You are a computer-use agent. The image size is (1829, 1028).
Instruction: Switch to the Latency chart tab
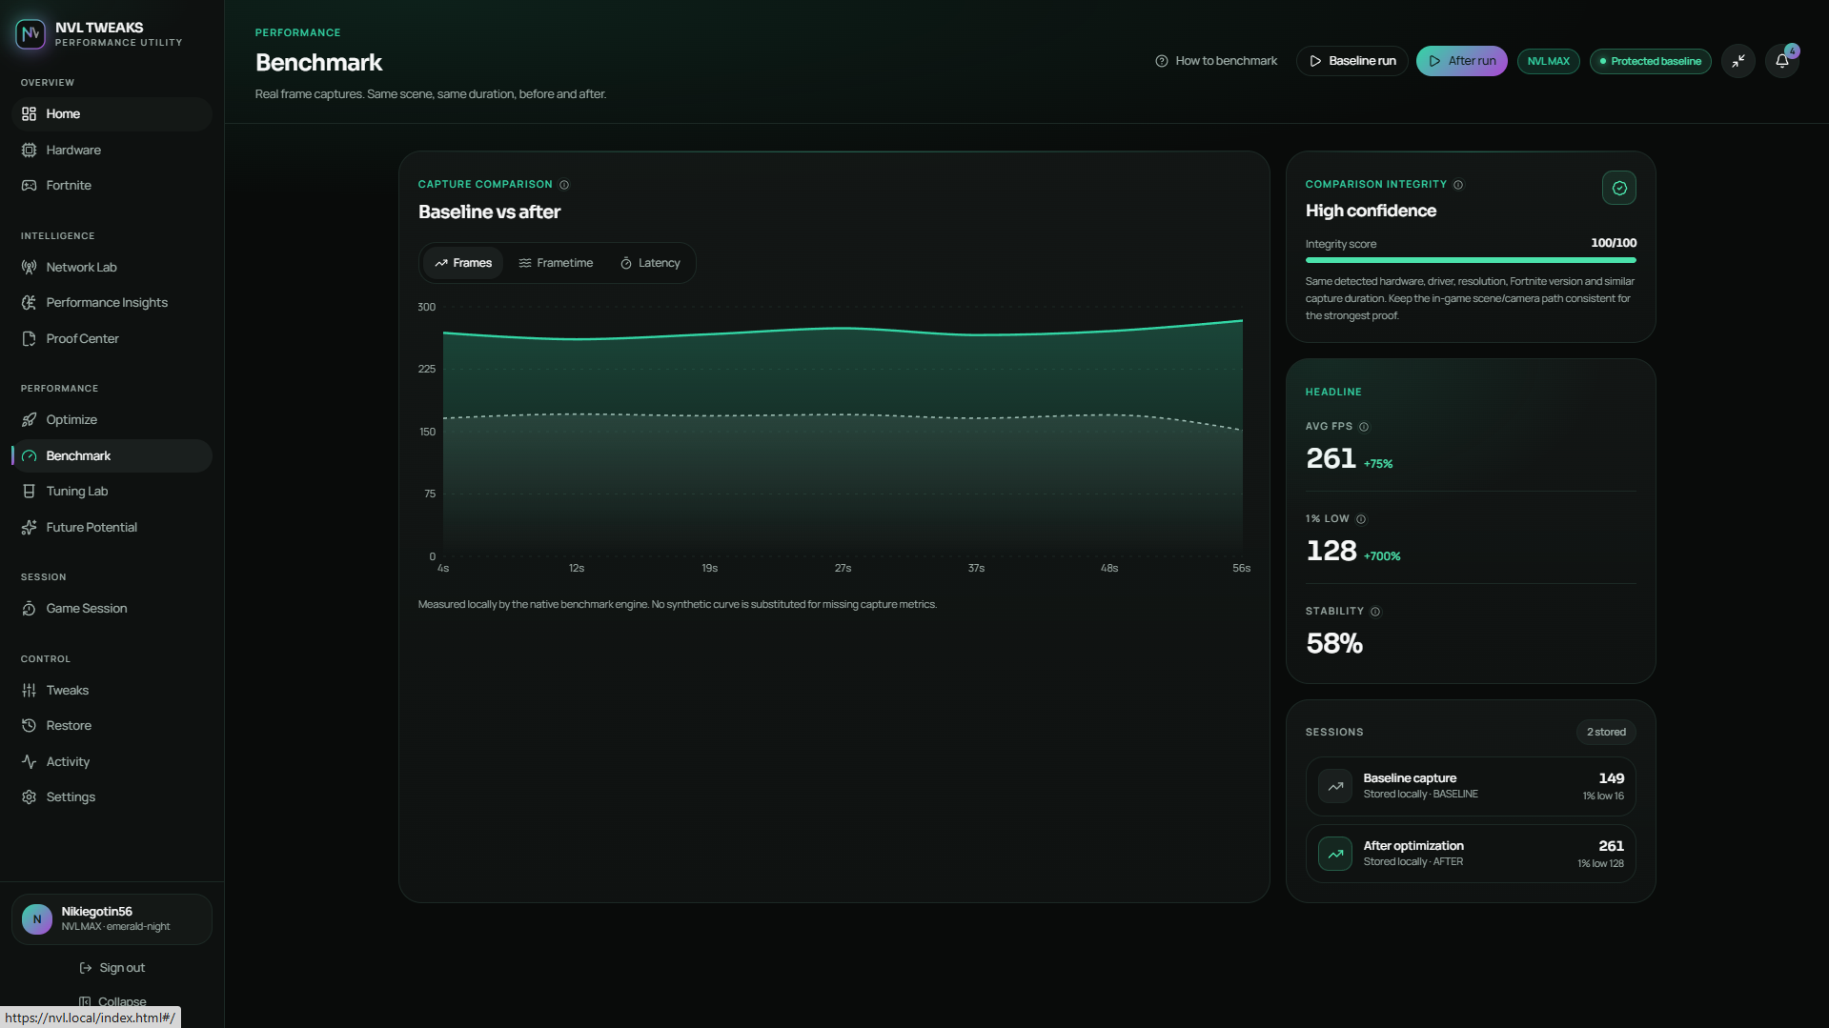click(650, 263)
